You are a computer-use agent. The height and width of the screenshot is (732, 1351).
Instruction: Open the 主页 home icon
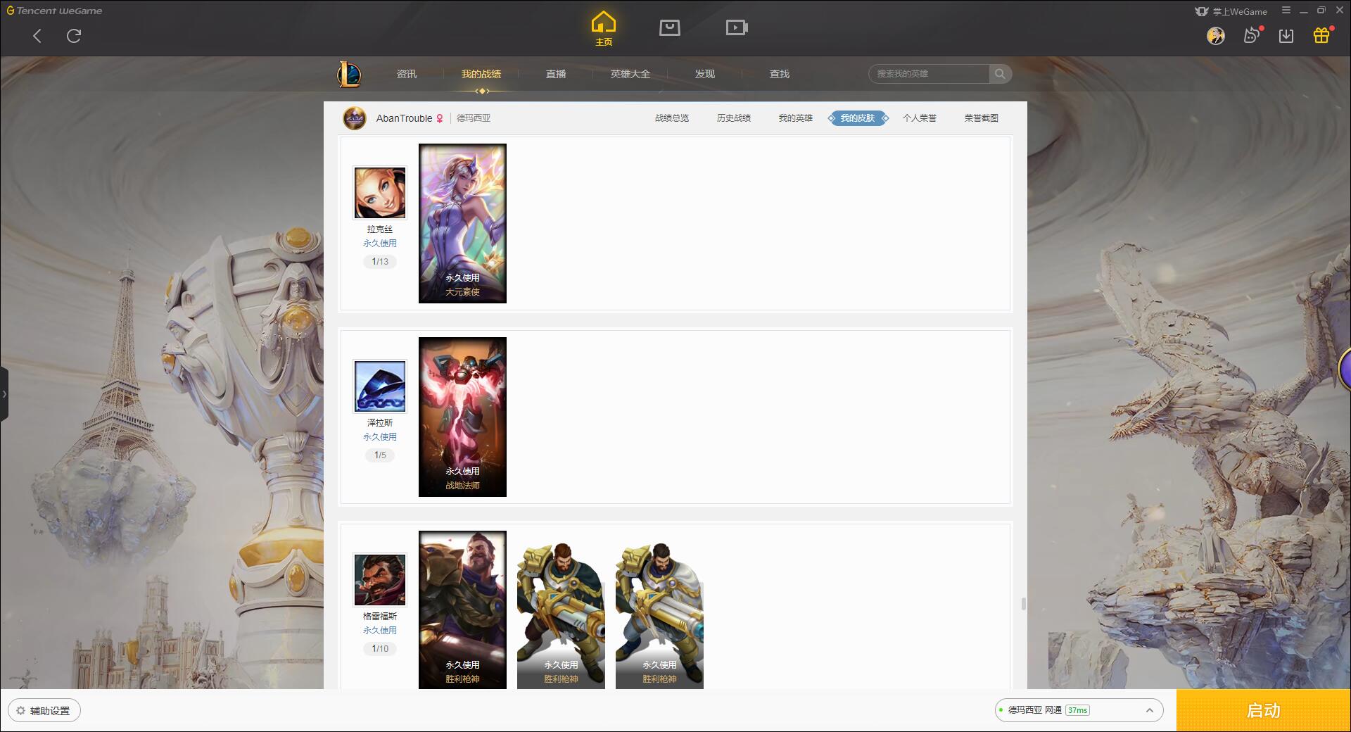tap(604, 29)
